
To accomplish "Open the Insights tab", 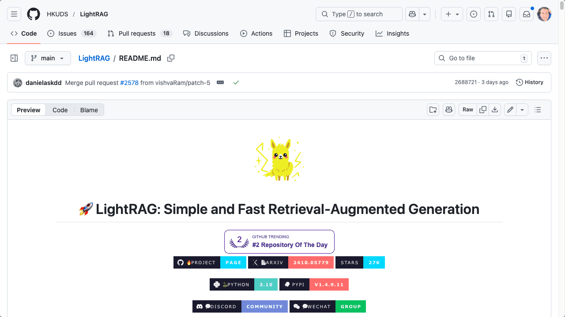I will coord(392,33).
